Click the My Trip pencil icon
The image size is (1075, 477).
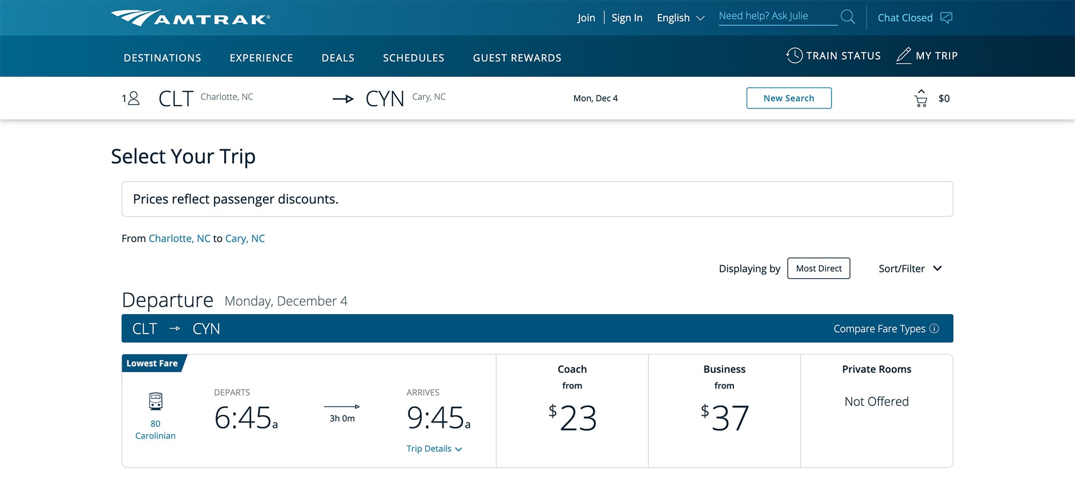tap(904, 55)
